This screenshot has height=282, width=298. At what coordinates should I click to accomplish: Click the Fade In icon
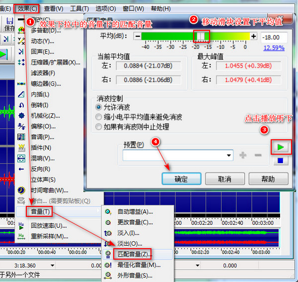[x=108, y=233]
